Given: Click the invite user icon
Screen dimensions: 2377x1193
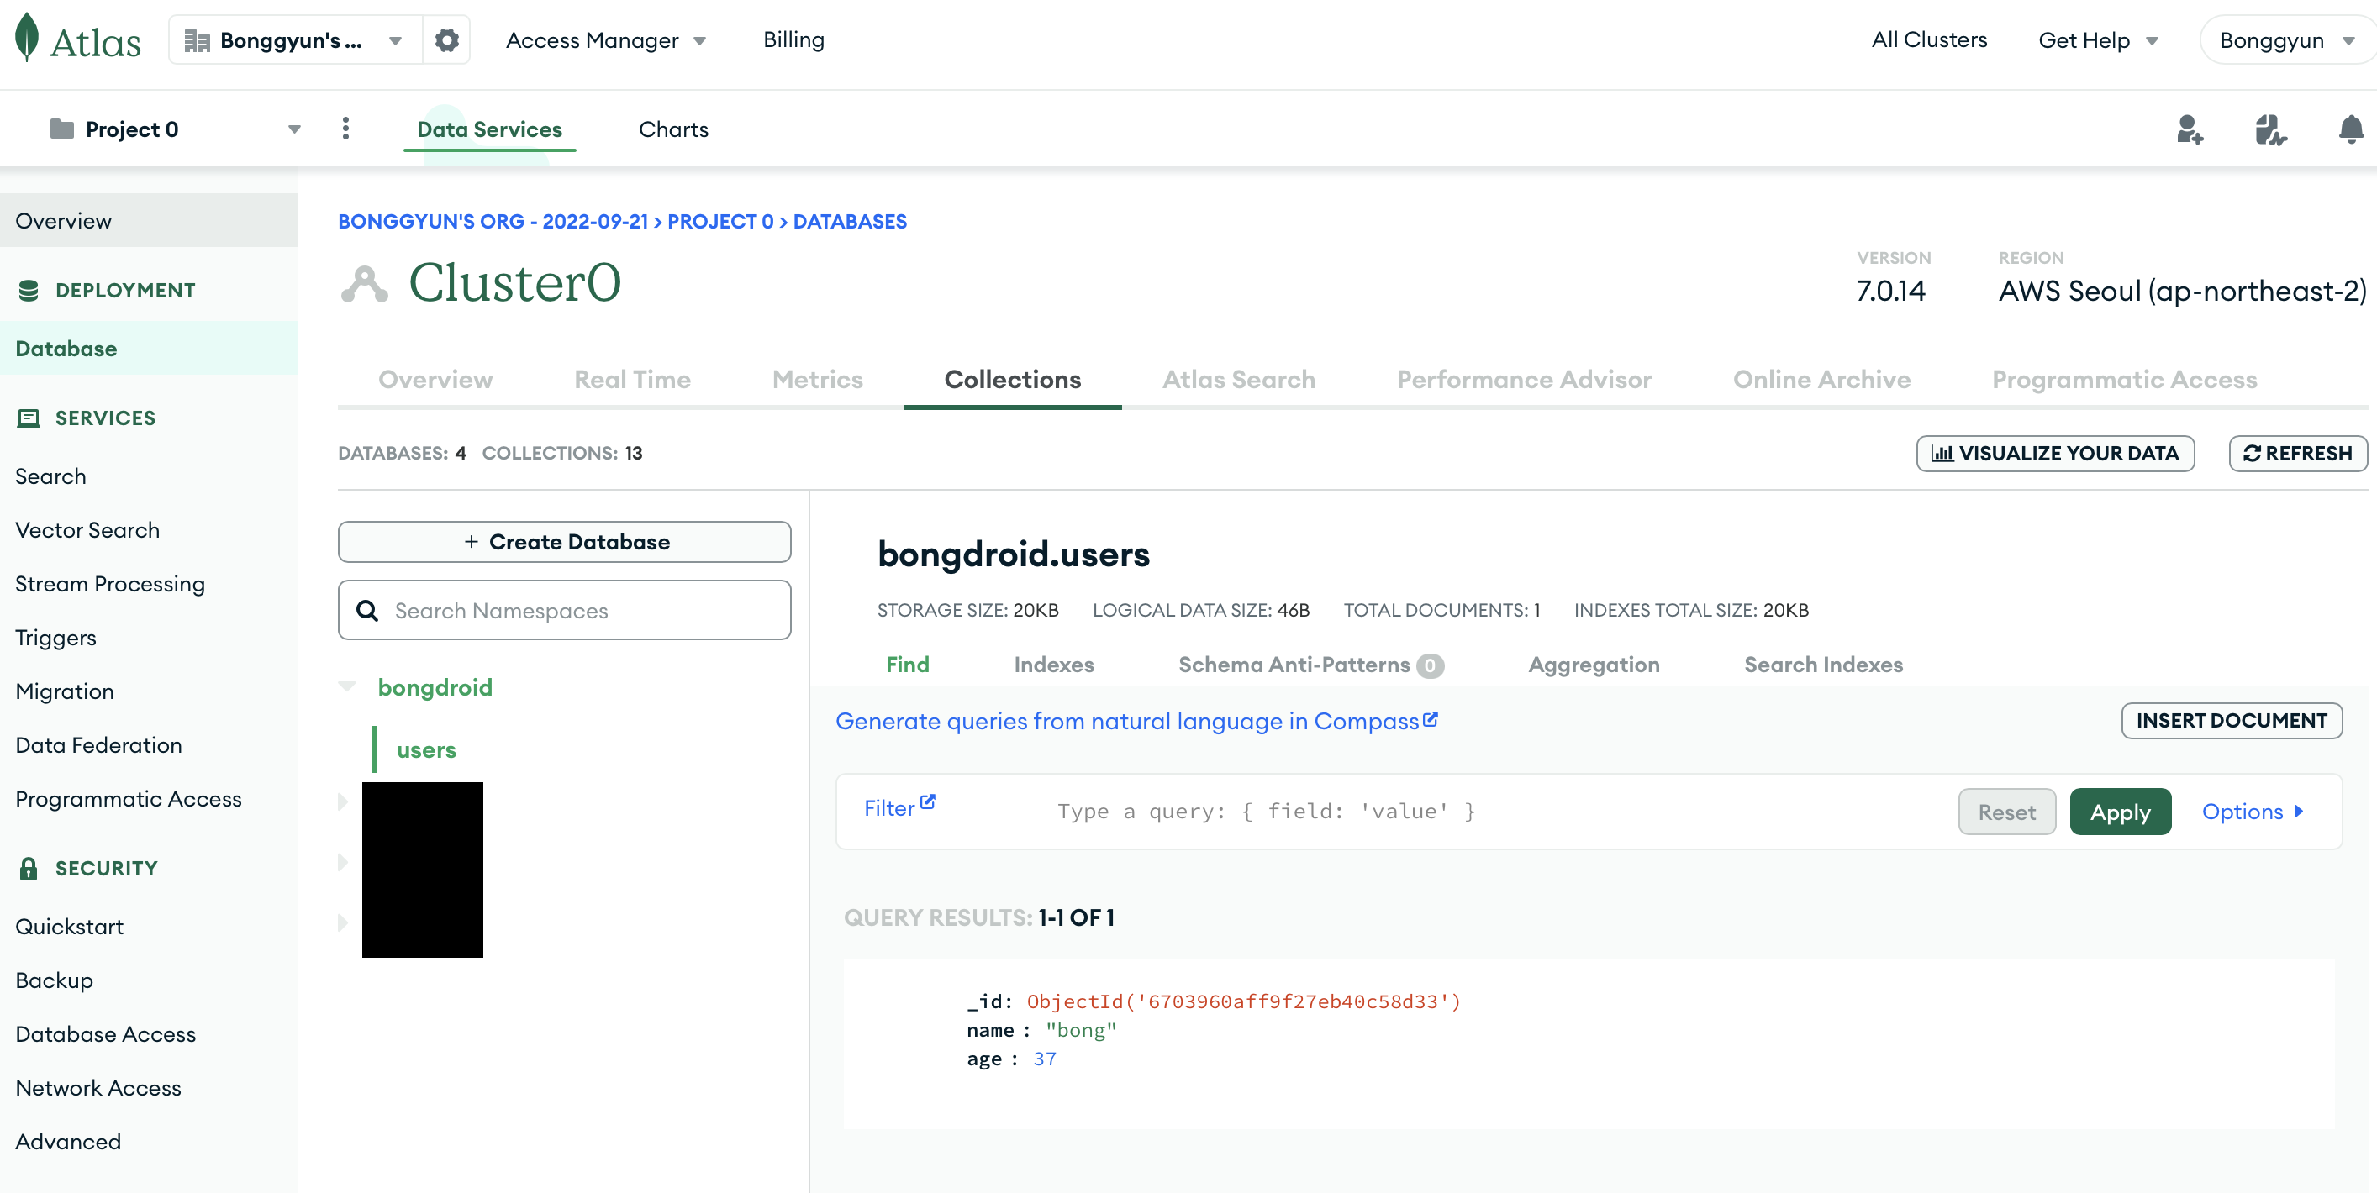Looking at the screenshot, I should [2190, 129].
